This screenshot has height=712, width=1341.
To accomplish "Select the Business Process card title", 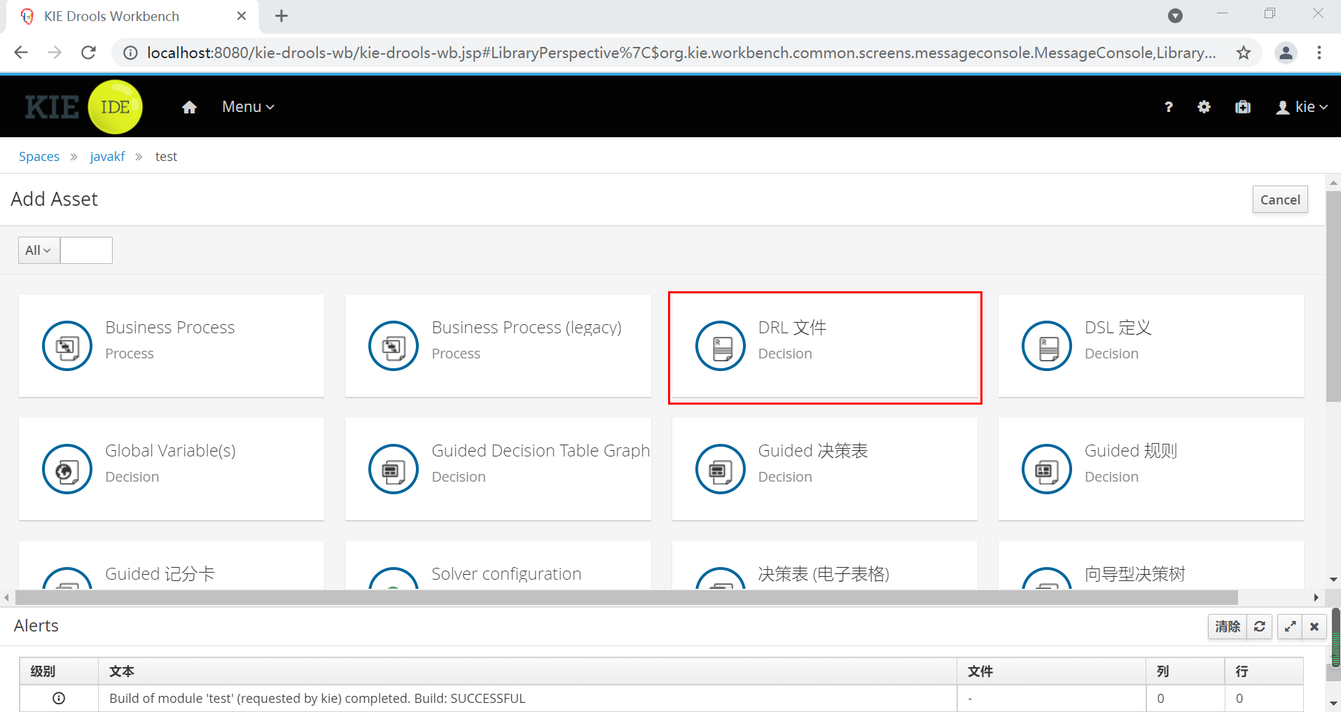I will 169,328.
